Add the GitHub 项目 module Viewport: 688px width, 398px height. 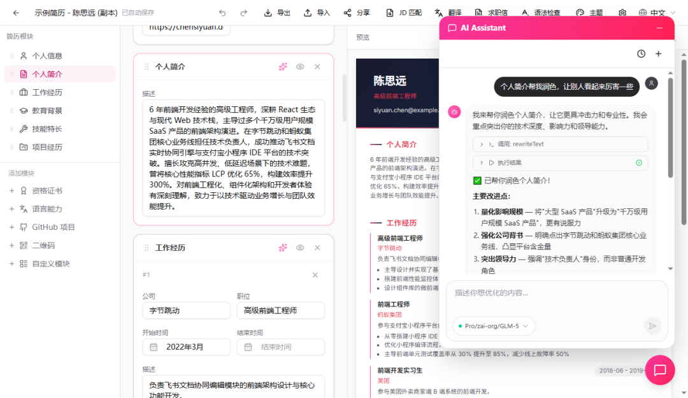[x=54, y=227]
